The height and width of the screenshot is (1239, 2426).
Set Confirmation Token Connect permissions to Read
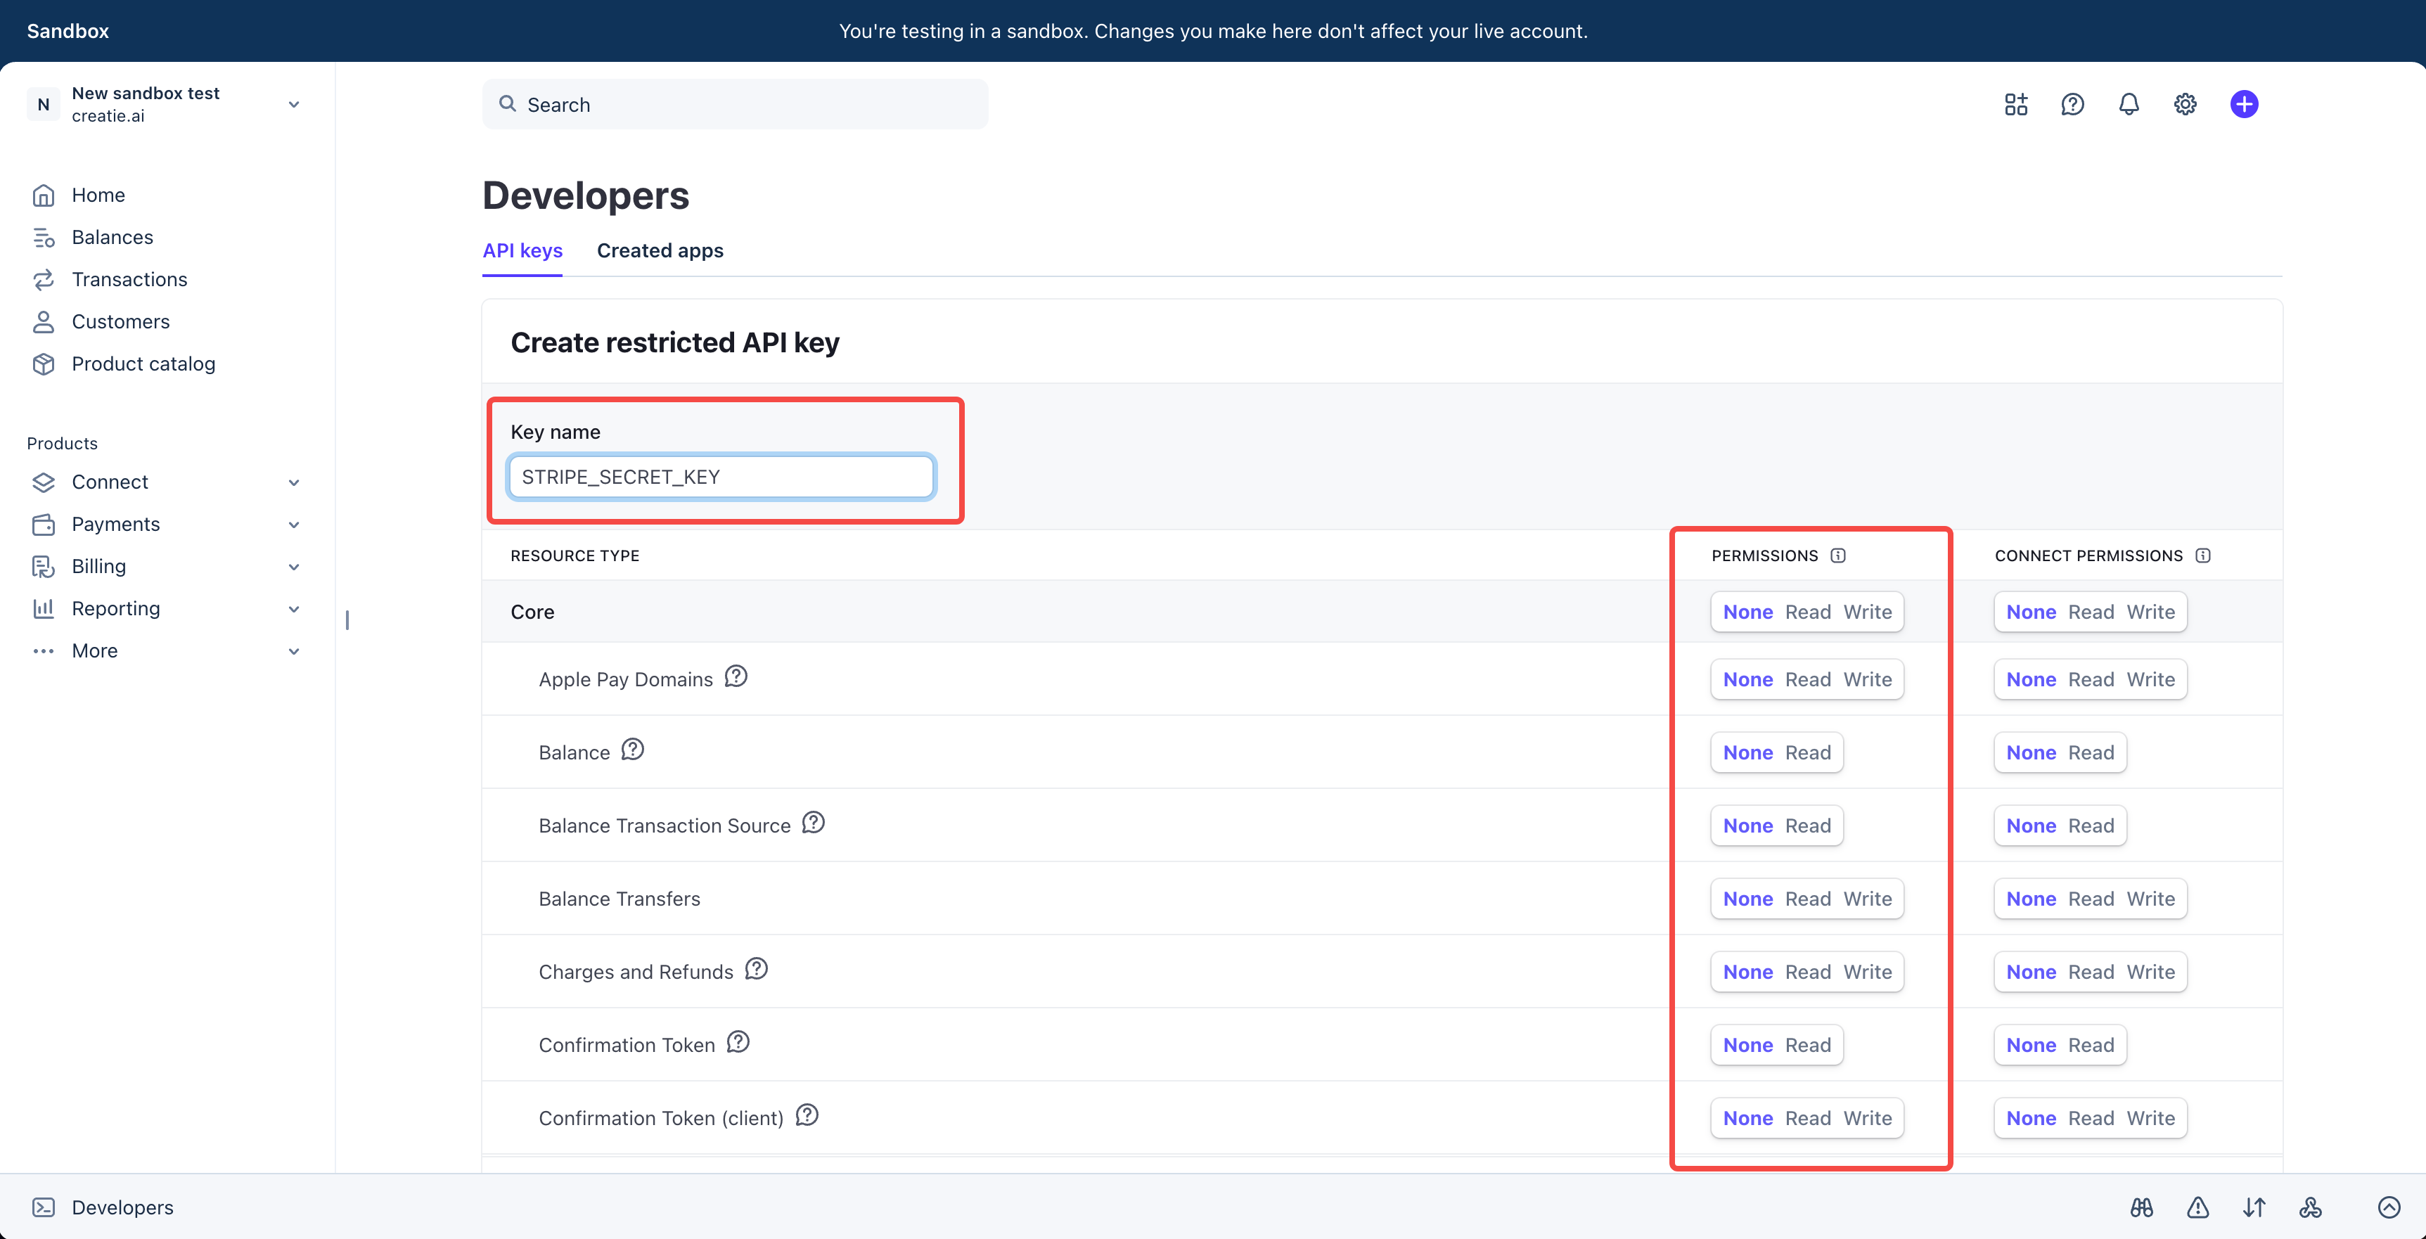tap(2091, 1045)
